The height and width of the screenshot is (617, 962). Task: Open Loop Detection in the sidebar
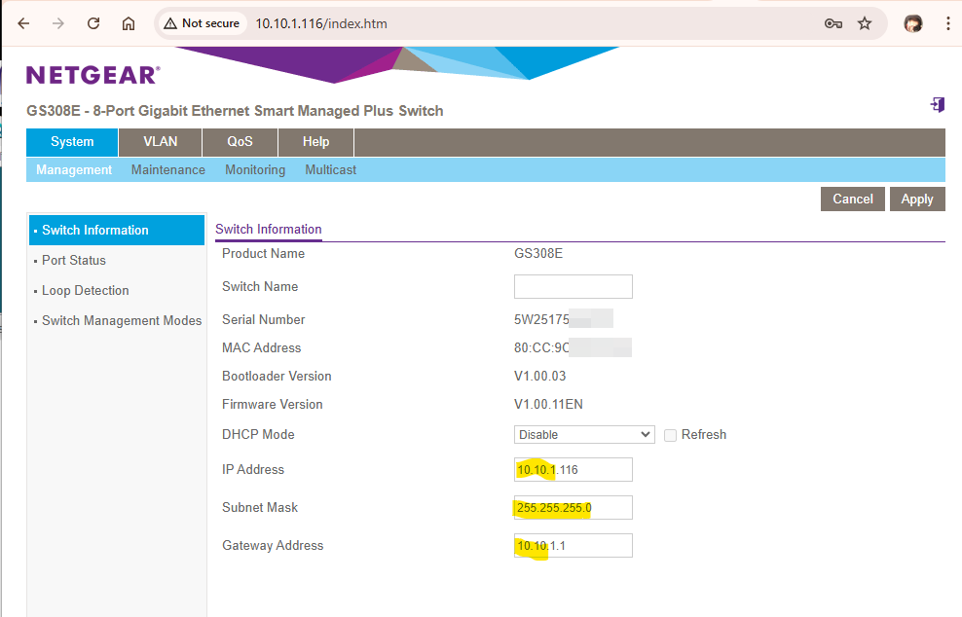pos(86,291)
